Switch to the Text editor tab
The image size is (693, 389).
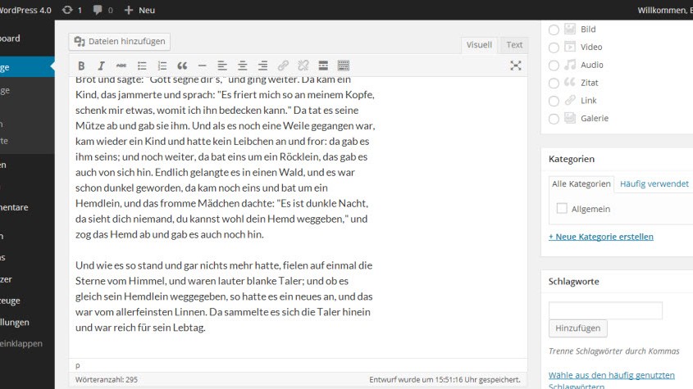(514, 44)
